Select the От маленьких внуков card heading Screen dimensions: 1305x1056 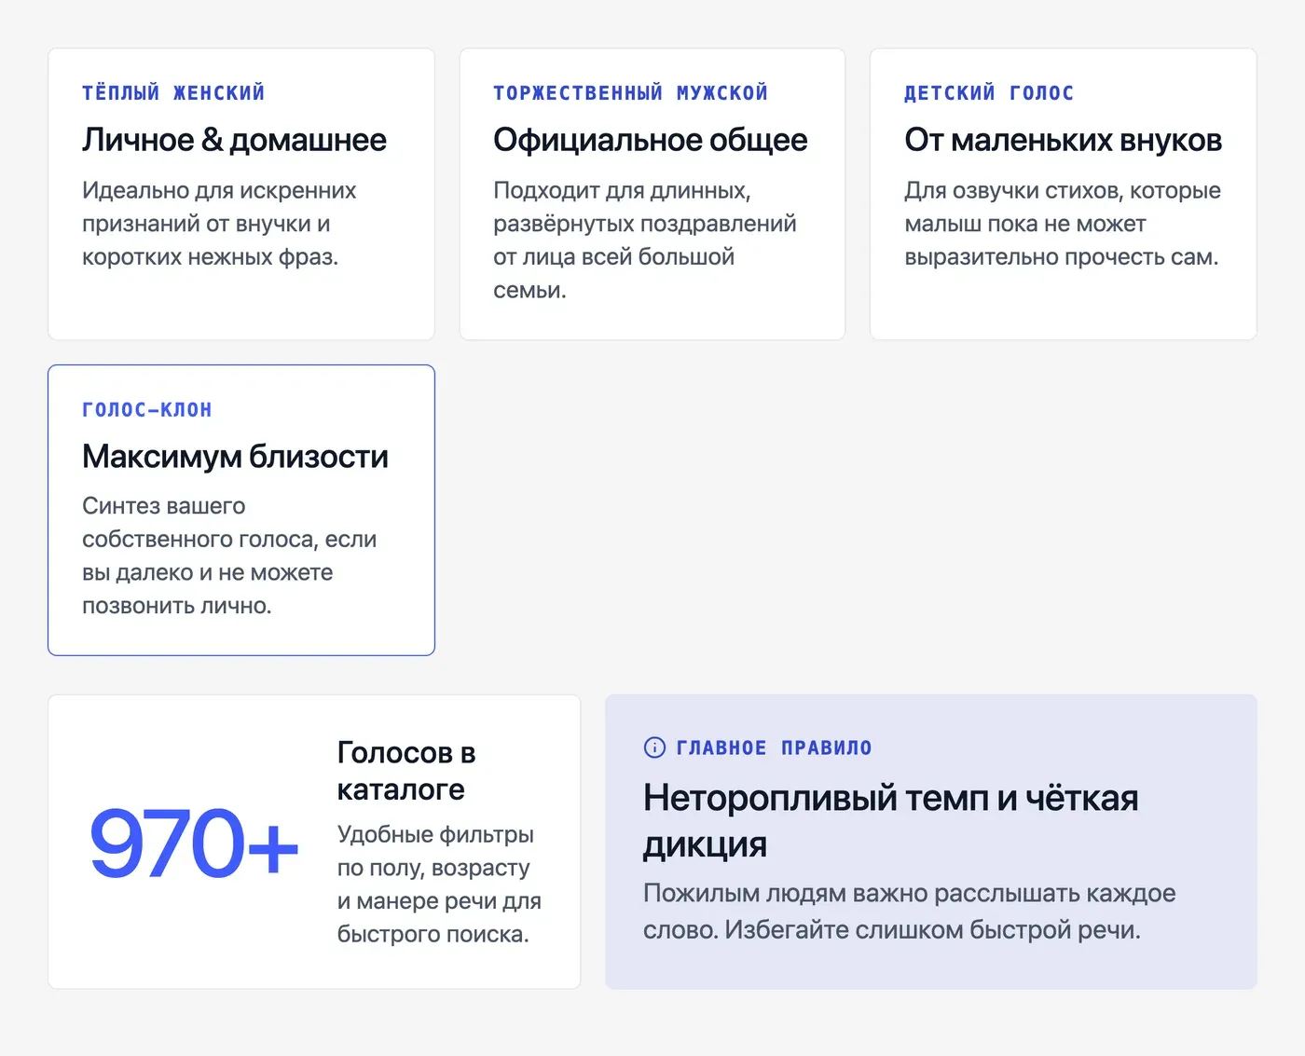1063,140
